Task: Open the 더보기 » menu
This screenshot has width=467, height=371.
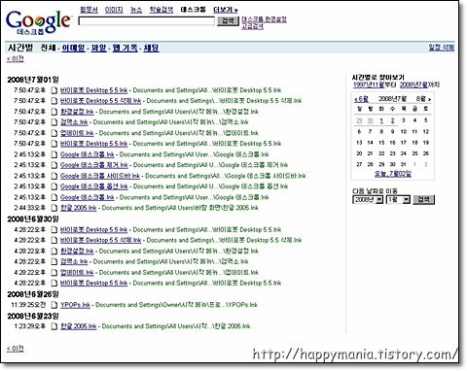Action: coord(226,10)
